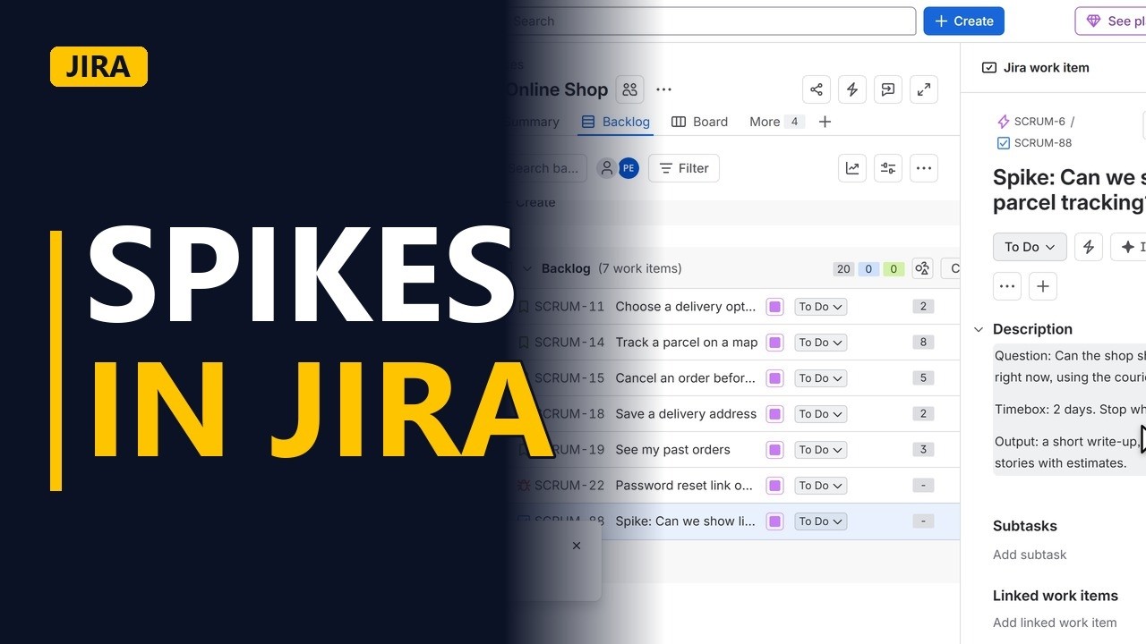The height and width of the screenshot is (644, 1146).
Task: Click the Description text starting with Question
Action: (1070, 366)
